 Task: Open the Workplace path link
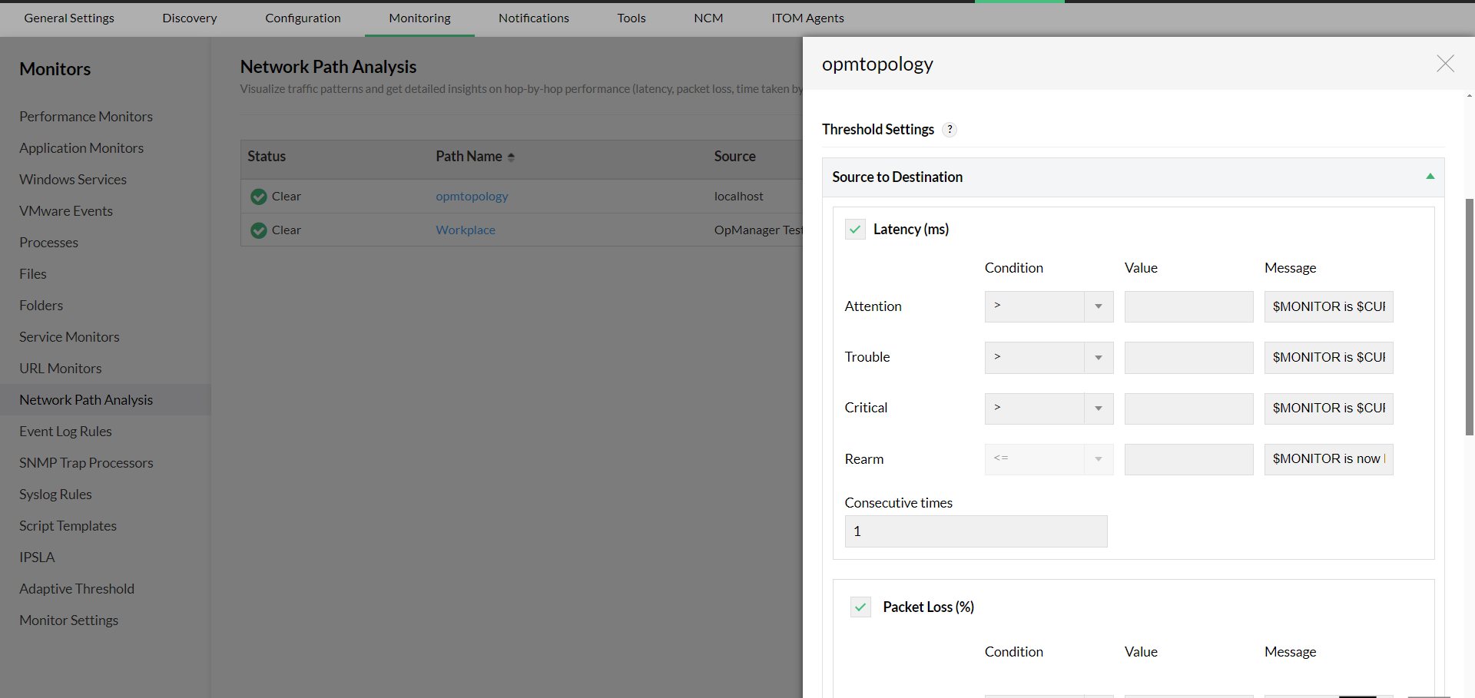pos(465,230)
